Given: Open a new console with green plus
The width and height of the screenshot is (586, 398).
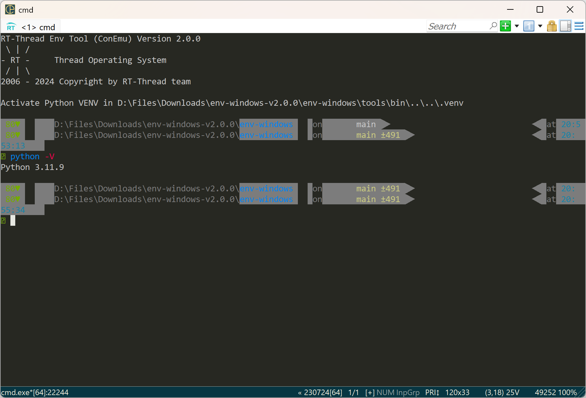Looking at the screenshot, I should tap(505, 26).
